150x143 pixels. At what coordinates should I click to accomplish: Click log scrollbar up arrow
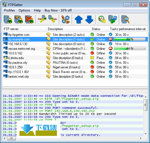click(146, 97)
